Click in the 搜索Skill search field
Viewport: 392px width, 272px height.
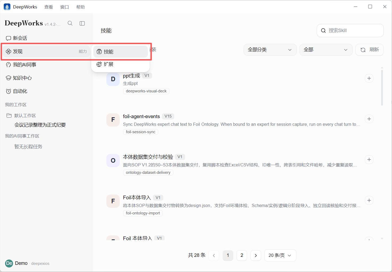350,31
